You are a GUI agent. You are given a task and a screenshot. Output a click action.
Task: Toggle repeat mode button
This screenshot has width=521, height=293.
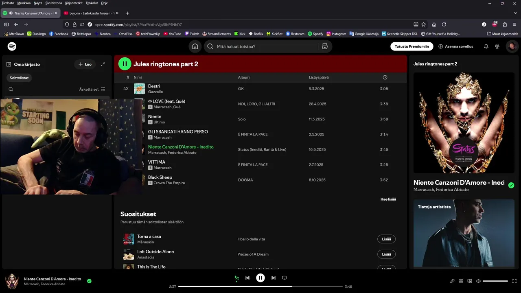point(285,278)
